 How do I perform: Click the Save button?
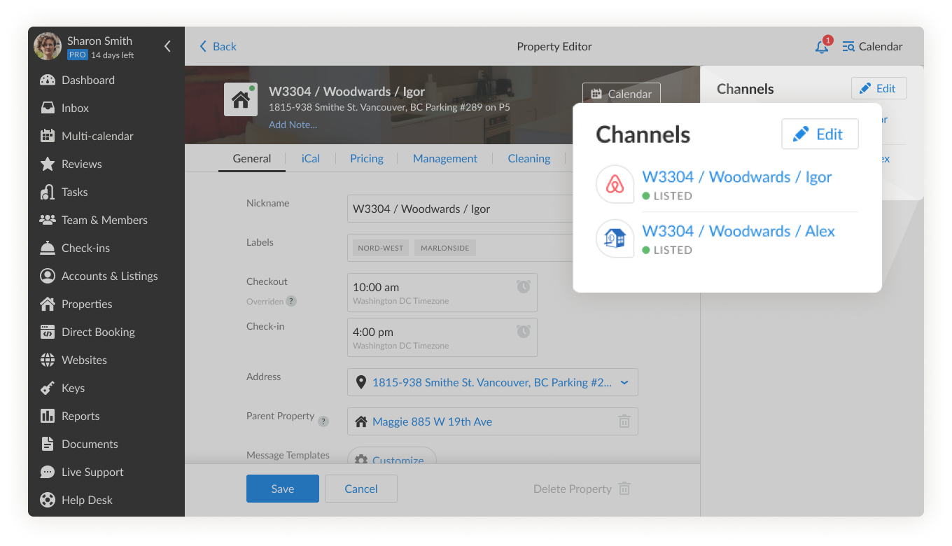click(x=283, y=489)
